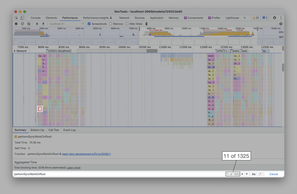Select the 'ap...' network request bar
The width and height of the screenshot is (297, 194).
265,51
